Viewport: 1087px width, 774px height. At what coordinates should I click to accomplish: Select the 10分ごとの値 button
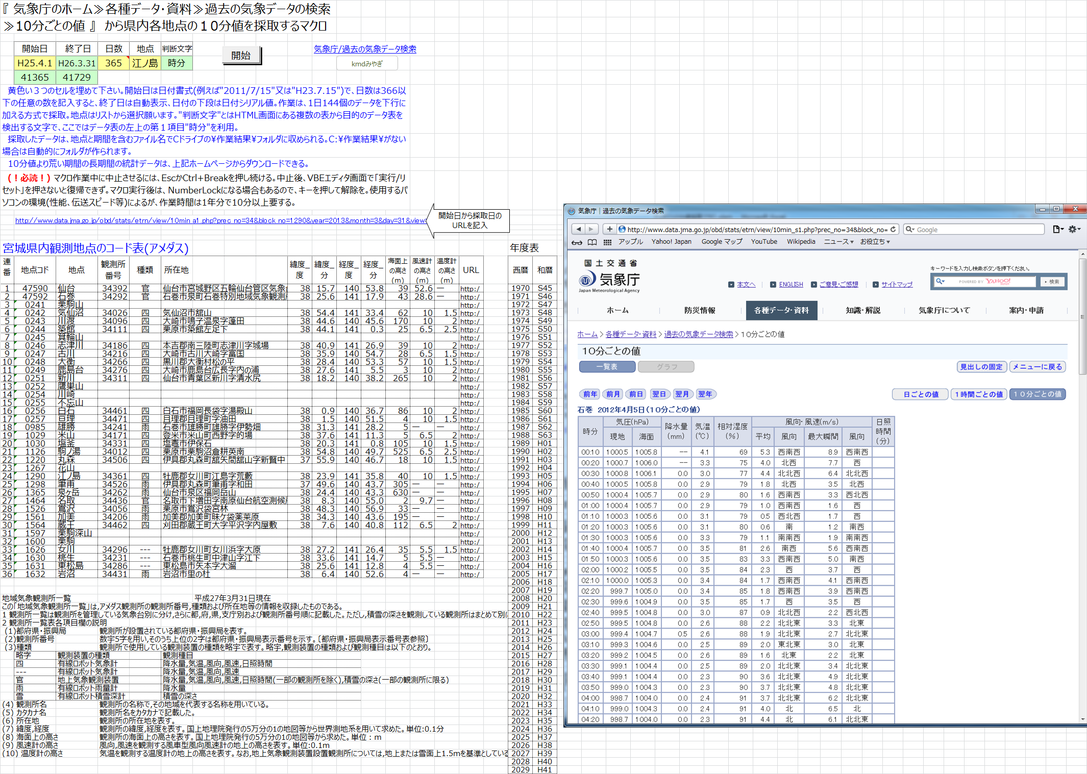click(x=1037, y=394)
